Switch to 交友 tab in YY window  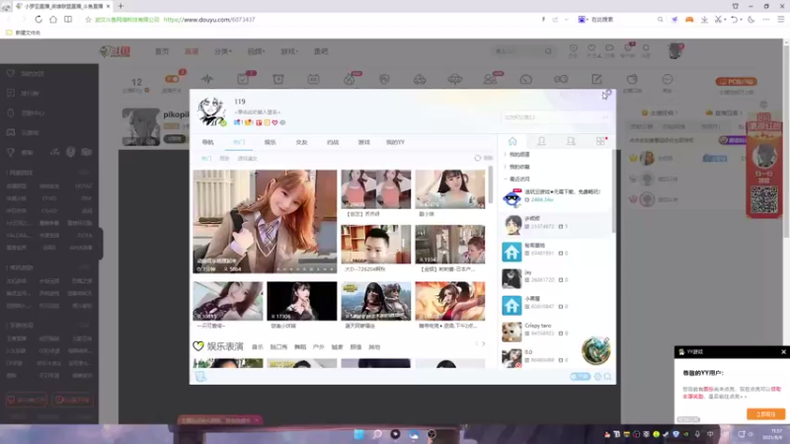[x=302, y=142]
